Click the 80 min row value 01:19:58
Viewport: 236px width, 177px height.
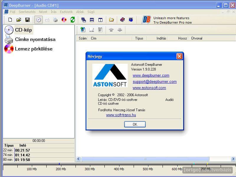(x=23, y=160)
